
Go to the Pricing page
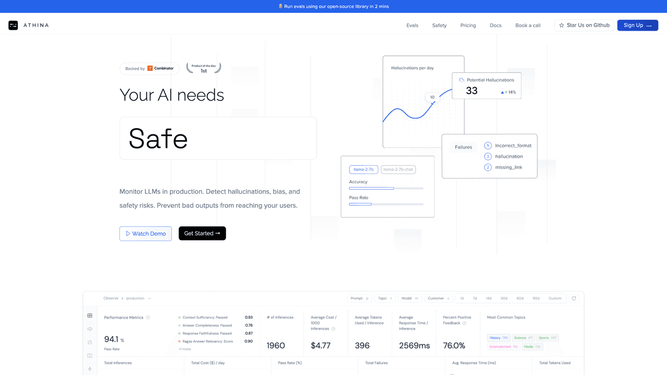(468, 26)
